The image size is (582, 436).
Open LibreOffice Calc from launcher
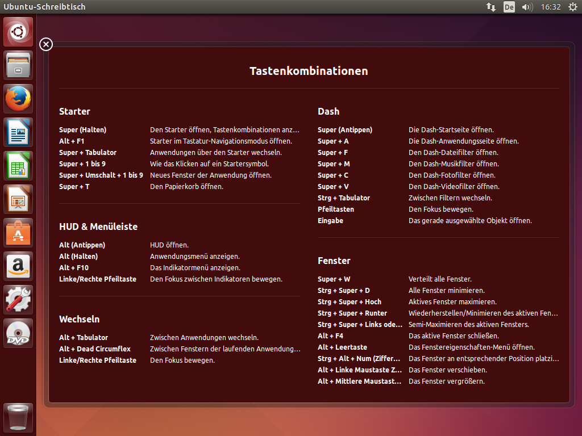18,166
